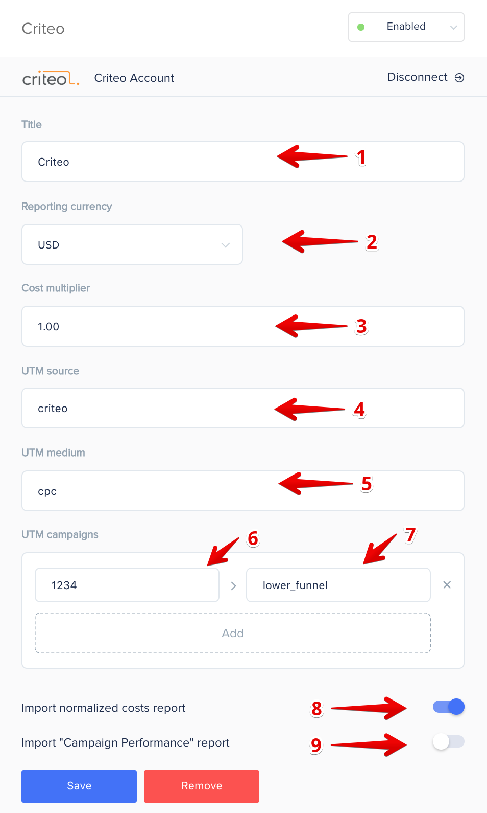The width and height of the screenshot is (487, 813).
Task: Expand the Reporting currency USD dropdown
Action: (132, 244)
